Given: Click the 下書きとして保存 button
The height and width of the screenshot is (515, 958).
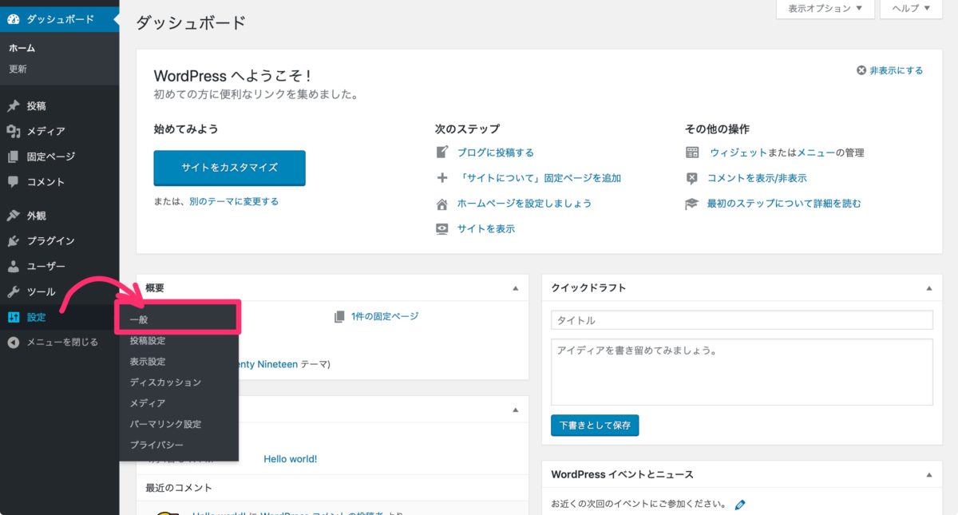Looking at the screenshot, I should [x=595, y=426].
